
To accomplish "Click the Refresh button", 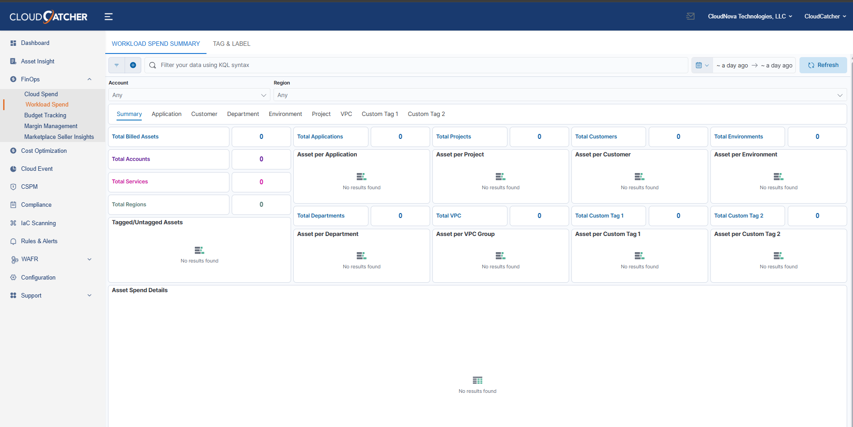I will (x=823, y=65).
